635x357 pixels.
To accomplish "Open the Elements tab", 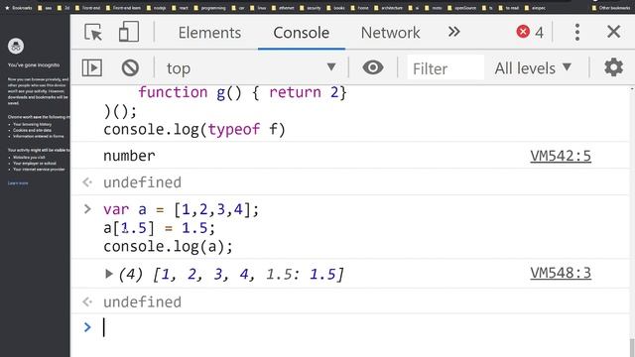I will point(209,33).
